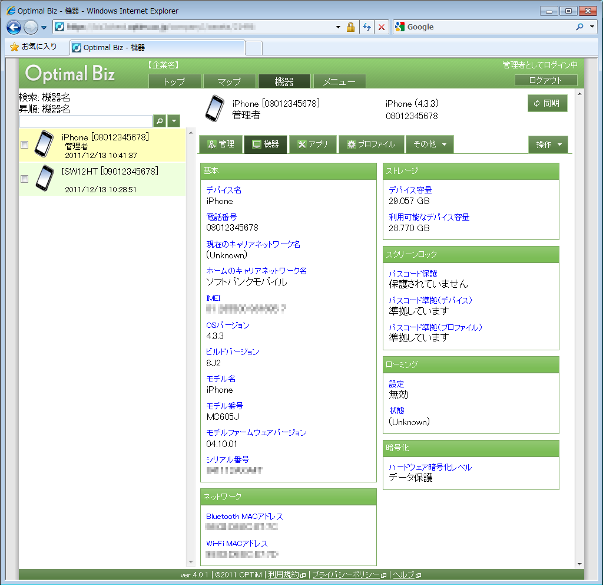Select the iPhone [08012345678] device row
The height and width of the screenshot is (585, 603).
pyautogui.click(x=102, y=145)
